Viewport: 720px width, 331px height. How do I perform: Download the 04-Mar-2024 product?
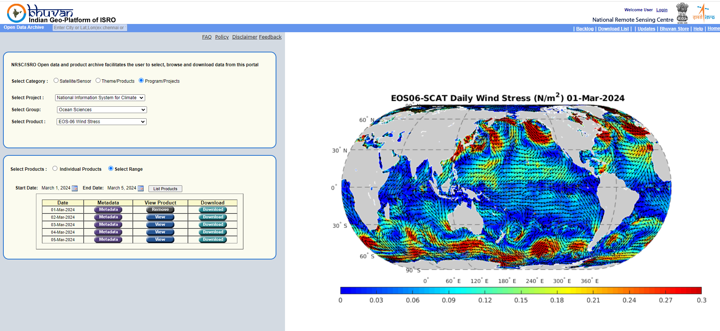click(x=213, y=232)
